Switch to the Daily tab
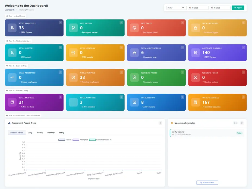Screen dimensions: 252x189 pyautogui.click(x=30, y=133)
